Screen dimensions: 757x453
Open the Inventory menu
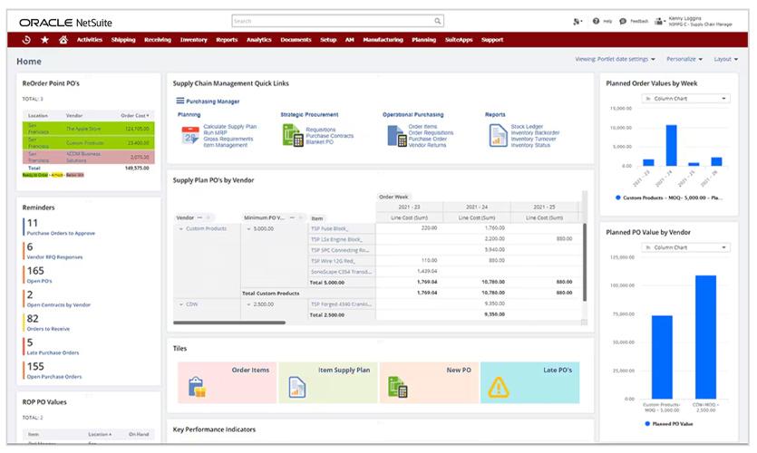[x=194, y=40]
